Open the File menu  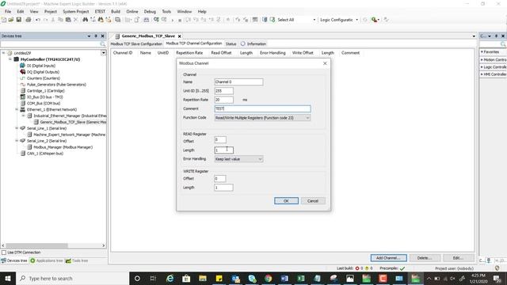(x=8, y=11)
